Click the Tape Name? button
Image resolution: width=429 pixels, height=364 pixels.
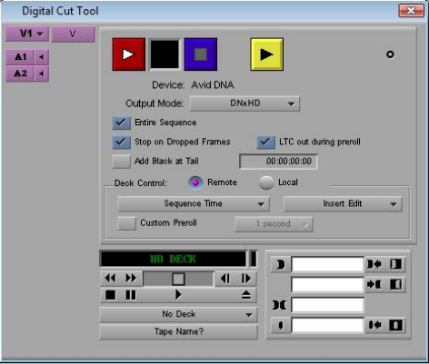pos(179,332)
